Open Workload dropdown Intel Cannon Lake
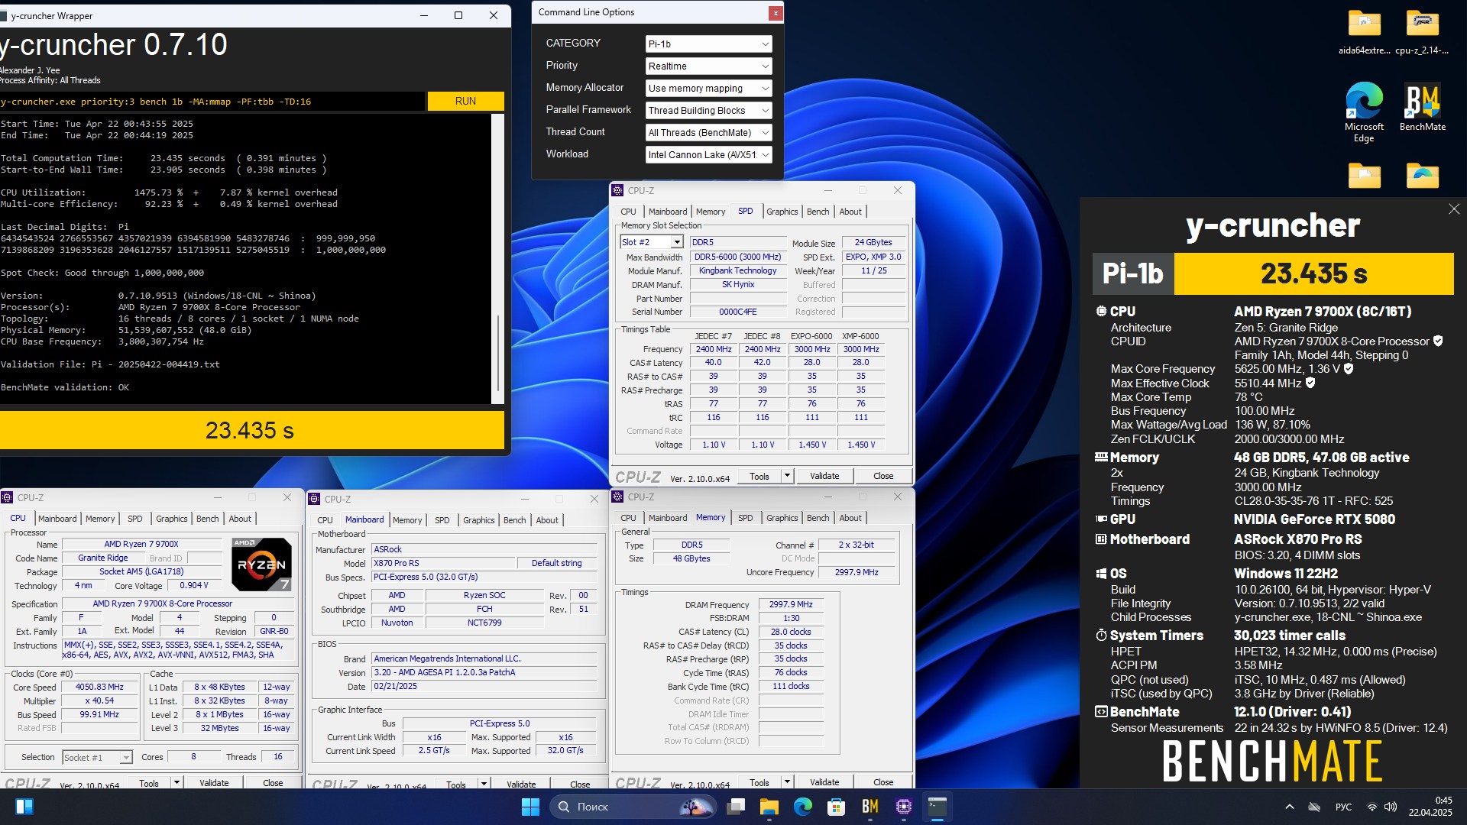 [708, 155]
